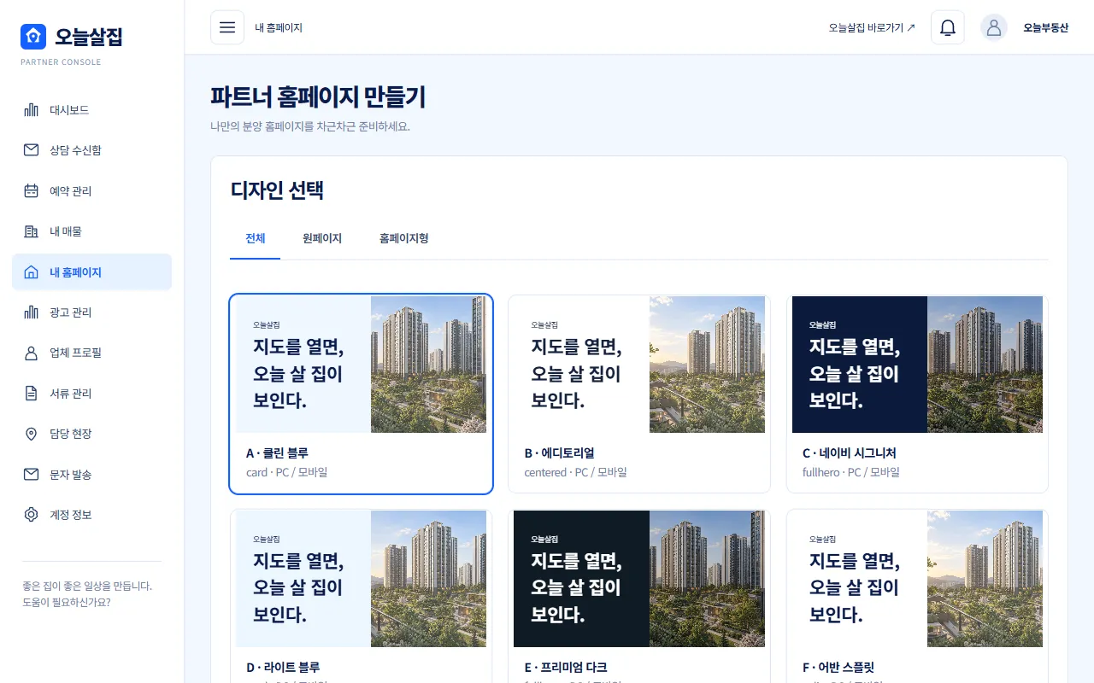Switch to the 전체 tab

(256, 239)
